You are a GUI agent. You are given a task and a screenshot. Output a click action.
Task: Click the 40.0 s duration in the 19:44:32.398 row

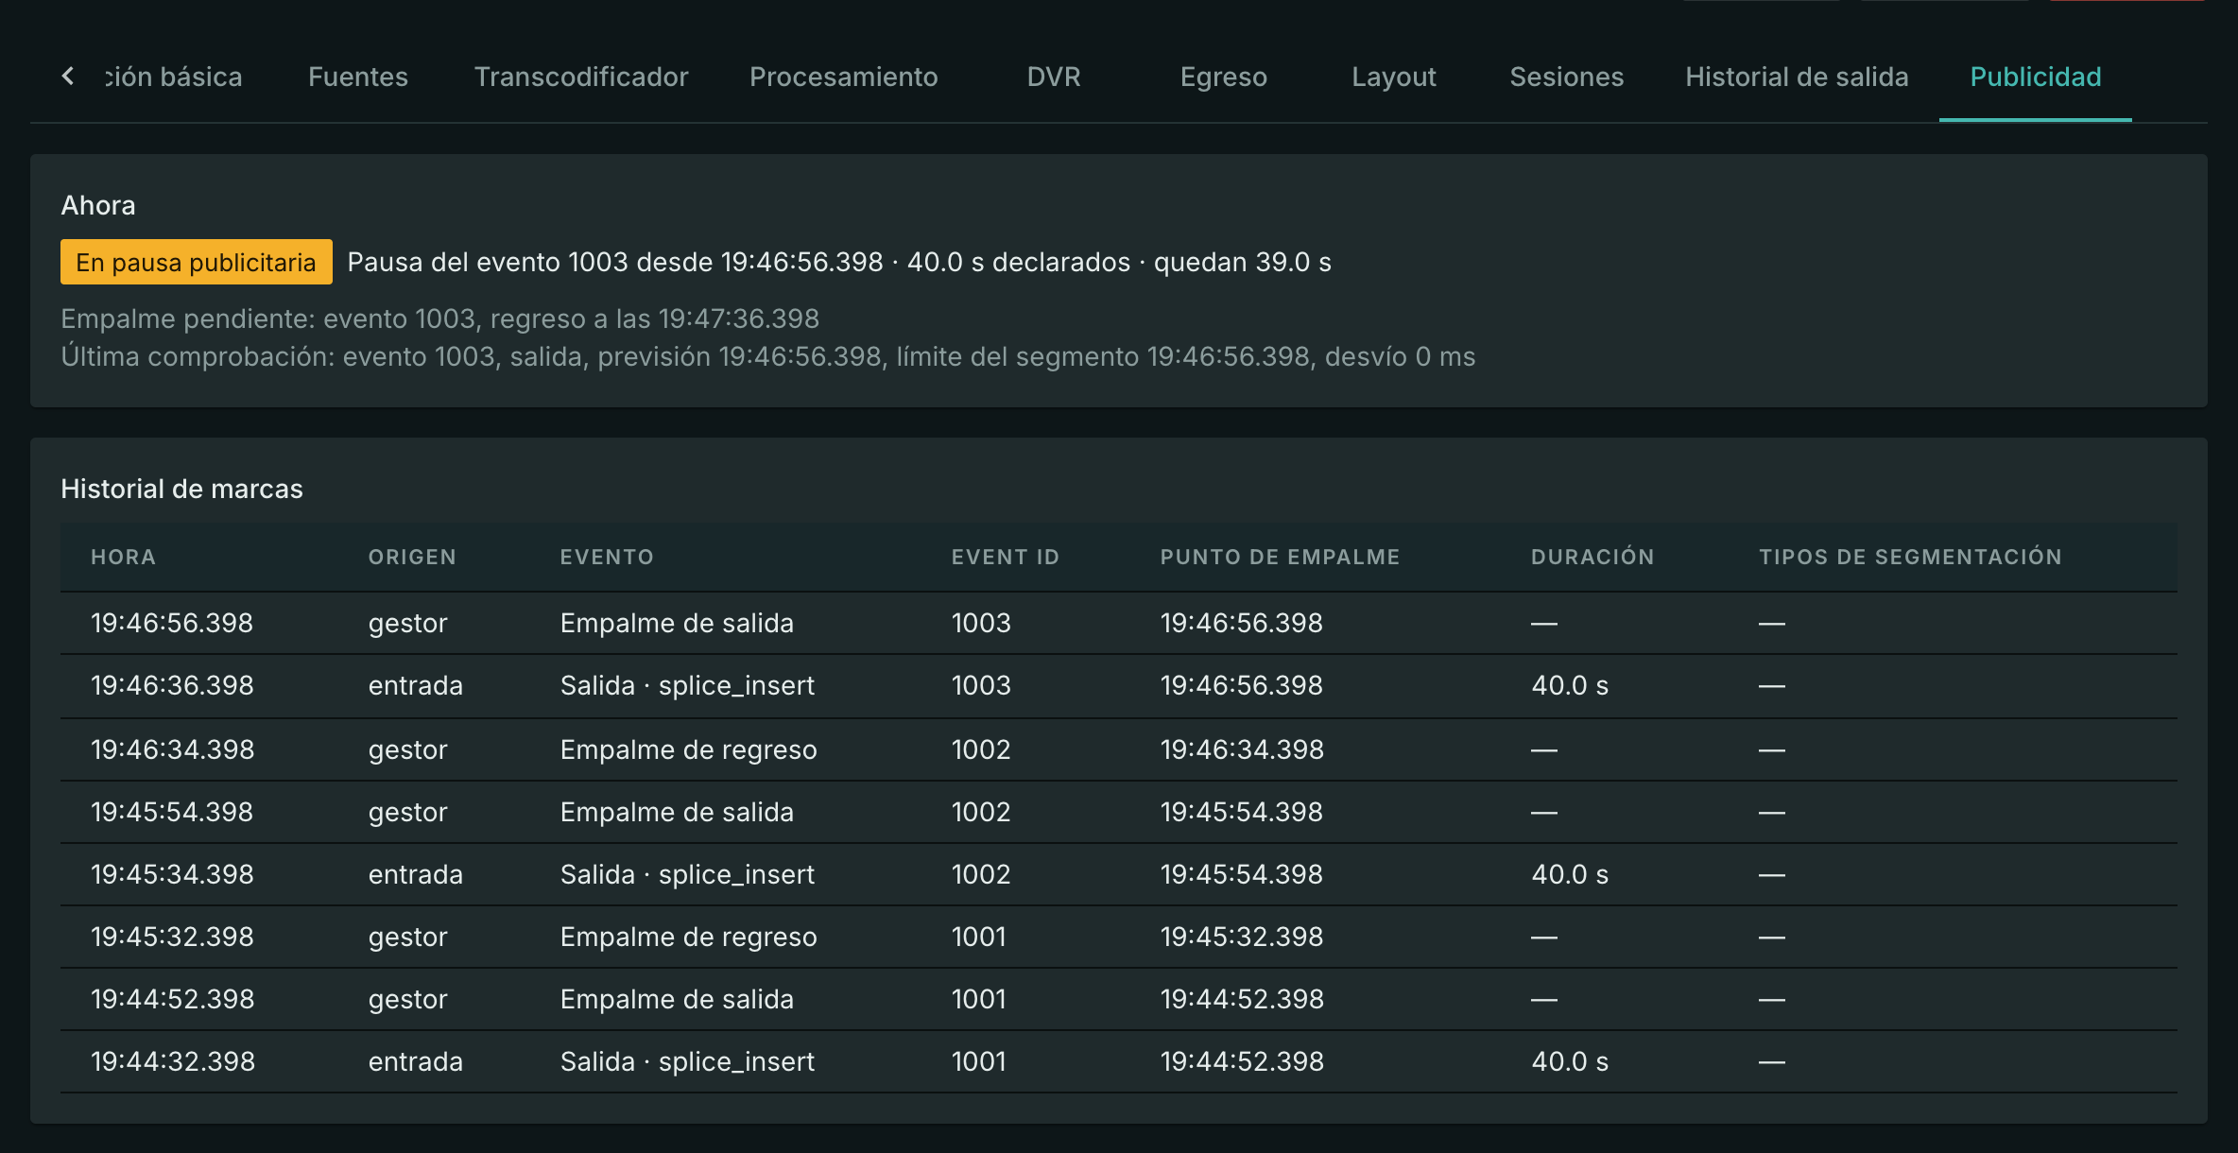point(1570,1061)
